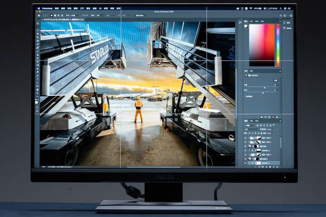This screenshot has height=217, width=326.
Task: Open marquee Style dropdown in options bar
Action: tap(100, 15)
